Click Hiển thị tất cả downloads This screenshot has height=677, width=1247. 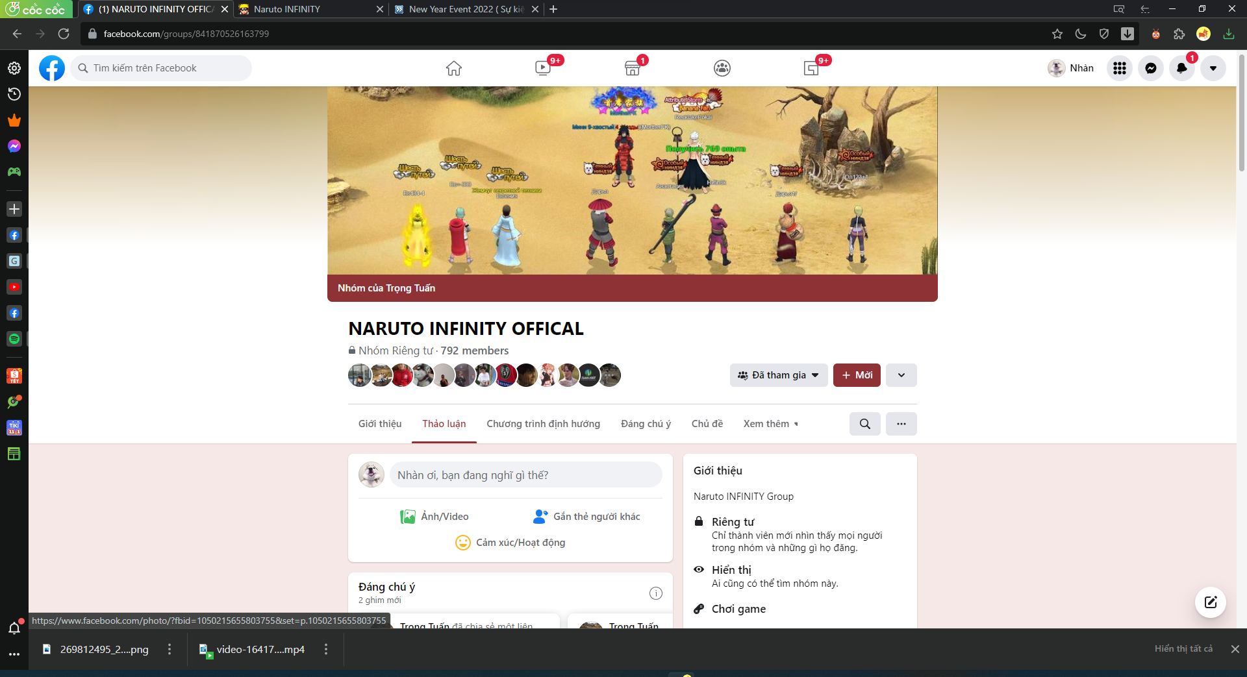click(1183, 649)
